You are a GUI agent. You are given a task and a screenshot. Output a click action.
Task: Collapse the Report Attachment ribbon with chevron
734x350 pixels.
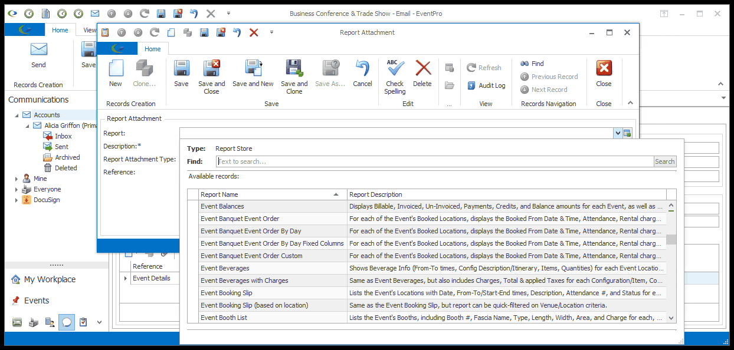(630, 103)
